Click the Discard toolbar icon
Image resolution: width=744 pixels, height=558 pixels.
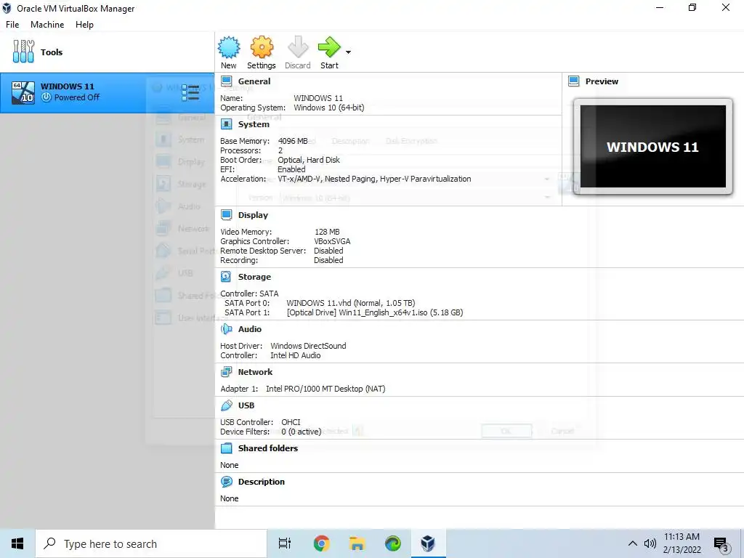[x=298, y=47]
